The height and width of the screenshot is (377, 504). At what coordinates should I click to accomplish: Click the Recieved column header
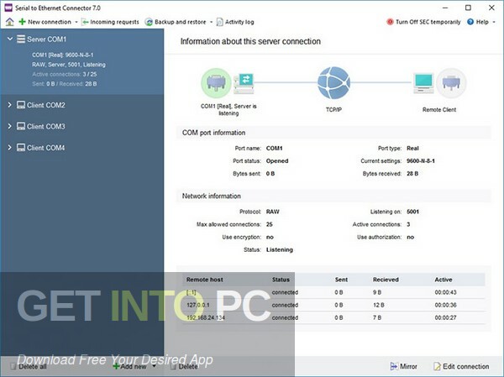click(386, 280)
